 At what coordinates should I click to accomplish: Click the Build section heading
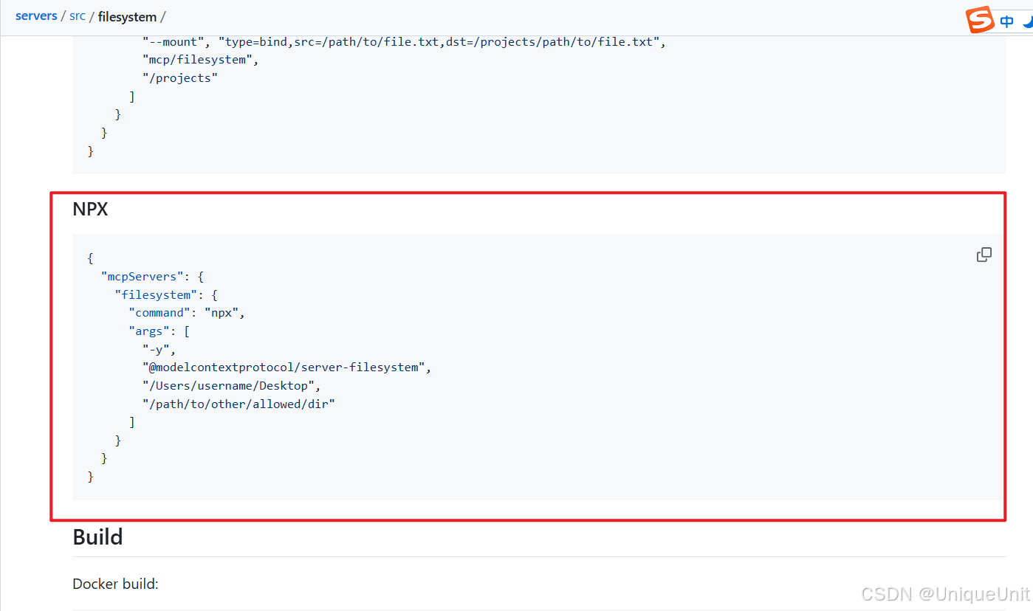pyautogui.click(x=97, y=537)
